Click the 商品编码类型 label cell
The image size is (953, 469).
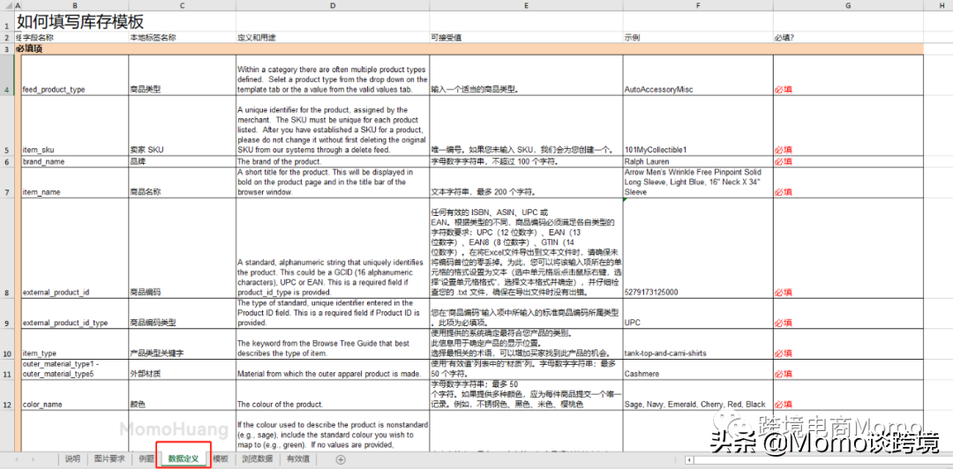point(182,314)
